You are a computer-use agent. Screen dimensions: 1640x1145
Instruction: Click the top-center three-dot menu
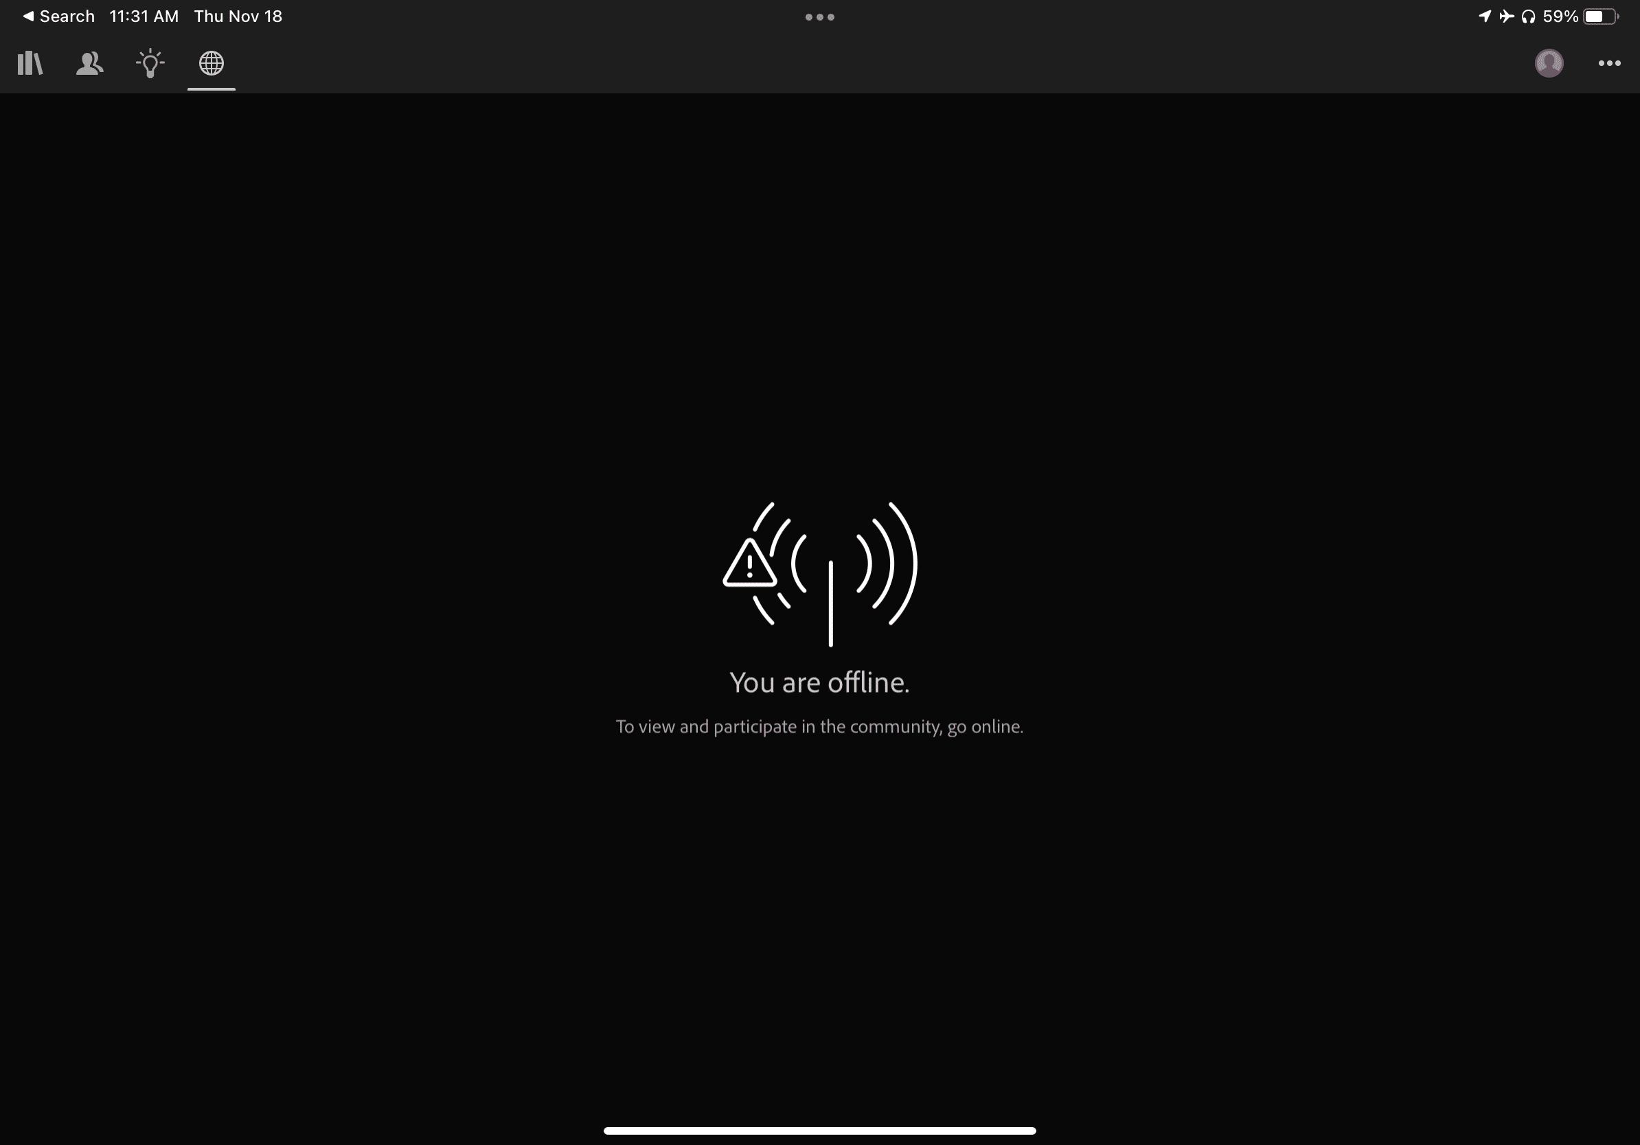tap(819, 16)
